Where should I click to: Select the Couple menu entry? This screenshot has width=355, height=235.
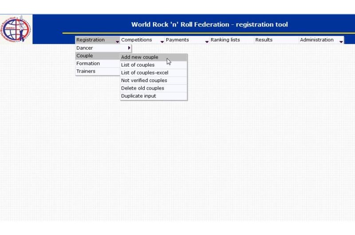(85, 56)
